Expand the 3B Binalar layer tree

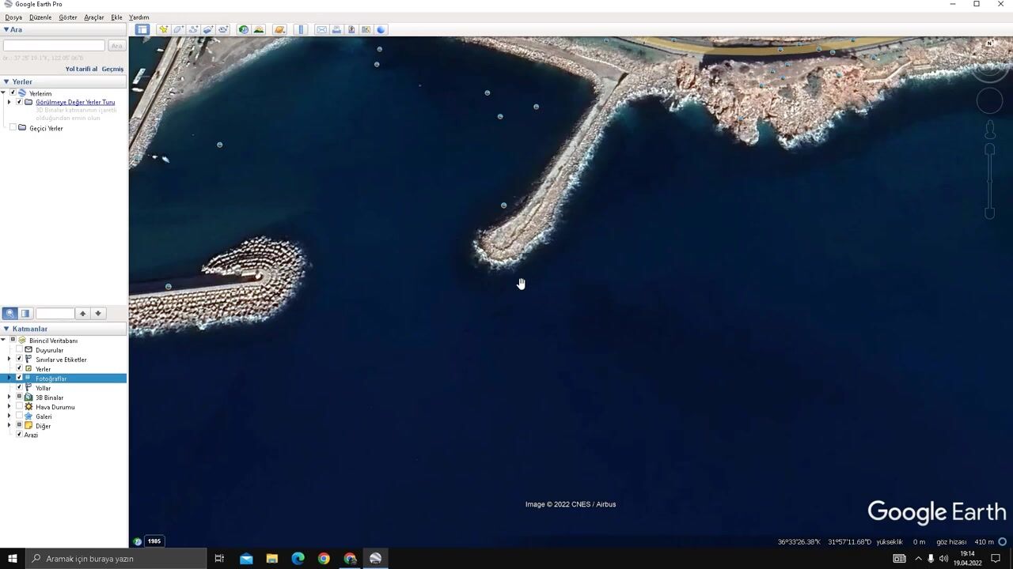(x=9, y=397)
